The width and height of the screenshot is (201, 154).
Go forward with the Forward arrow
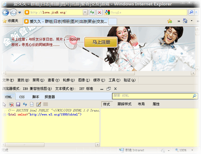click(13, 12)
